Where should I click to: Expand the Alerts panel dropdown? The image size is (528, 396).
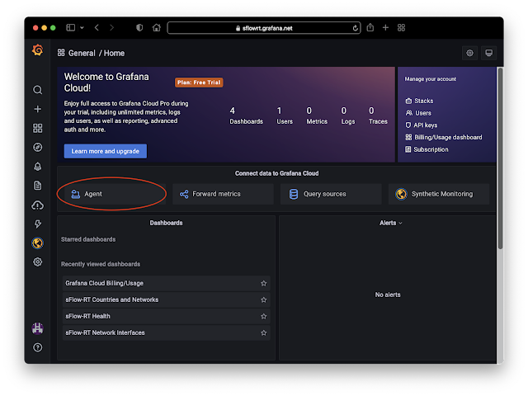(x=400, y=224)
